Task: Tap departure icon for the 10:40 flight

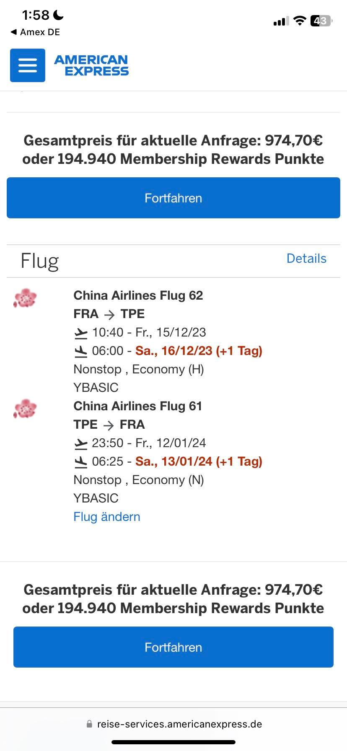Action: [81, 333]
